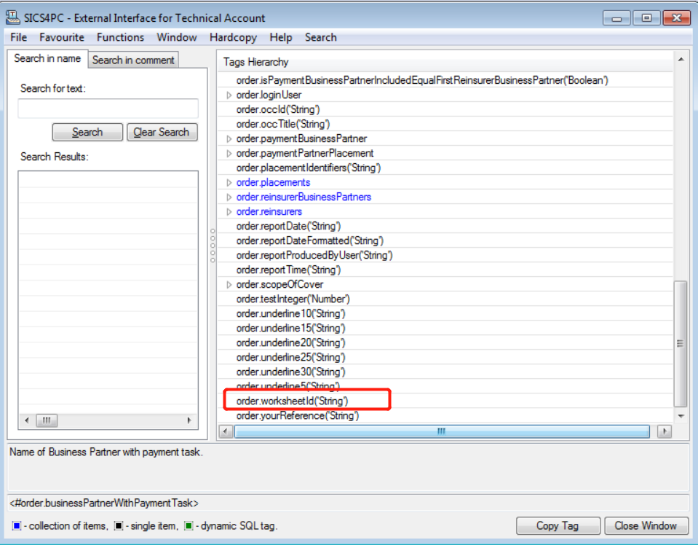698x545 pixels.
Task: Click the blue collection of items legend square
Action: (x=17, y=525)
